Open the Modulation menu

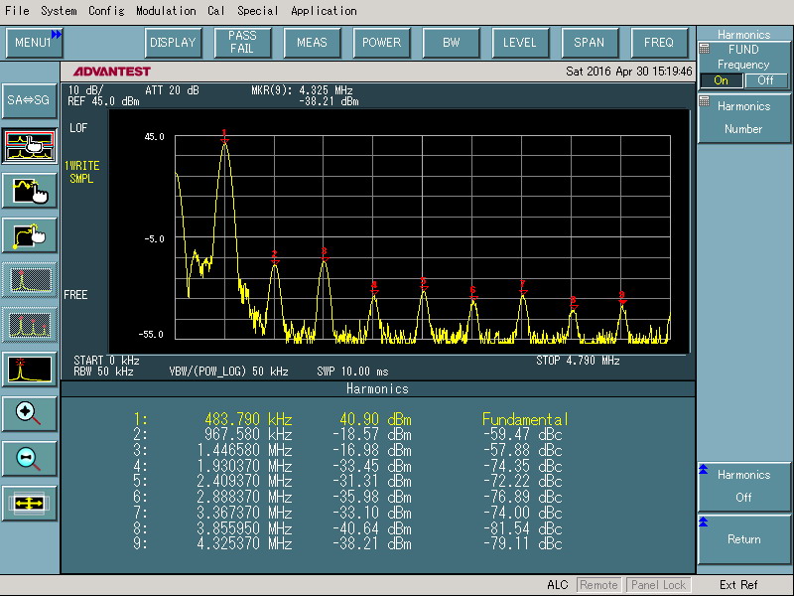point(166,11)
